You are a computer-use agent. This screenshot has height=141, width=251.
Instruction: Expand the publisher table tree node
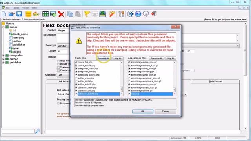coord(4,63)
